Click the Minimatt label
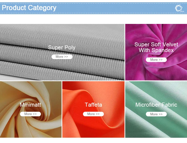Image resolution: width=187 pixels, height=143 pixels. coord(30,105)
